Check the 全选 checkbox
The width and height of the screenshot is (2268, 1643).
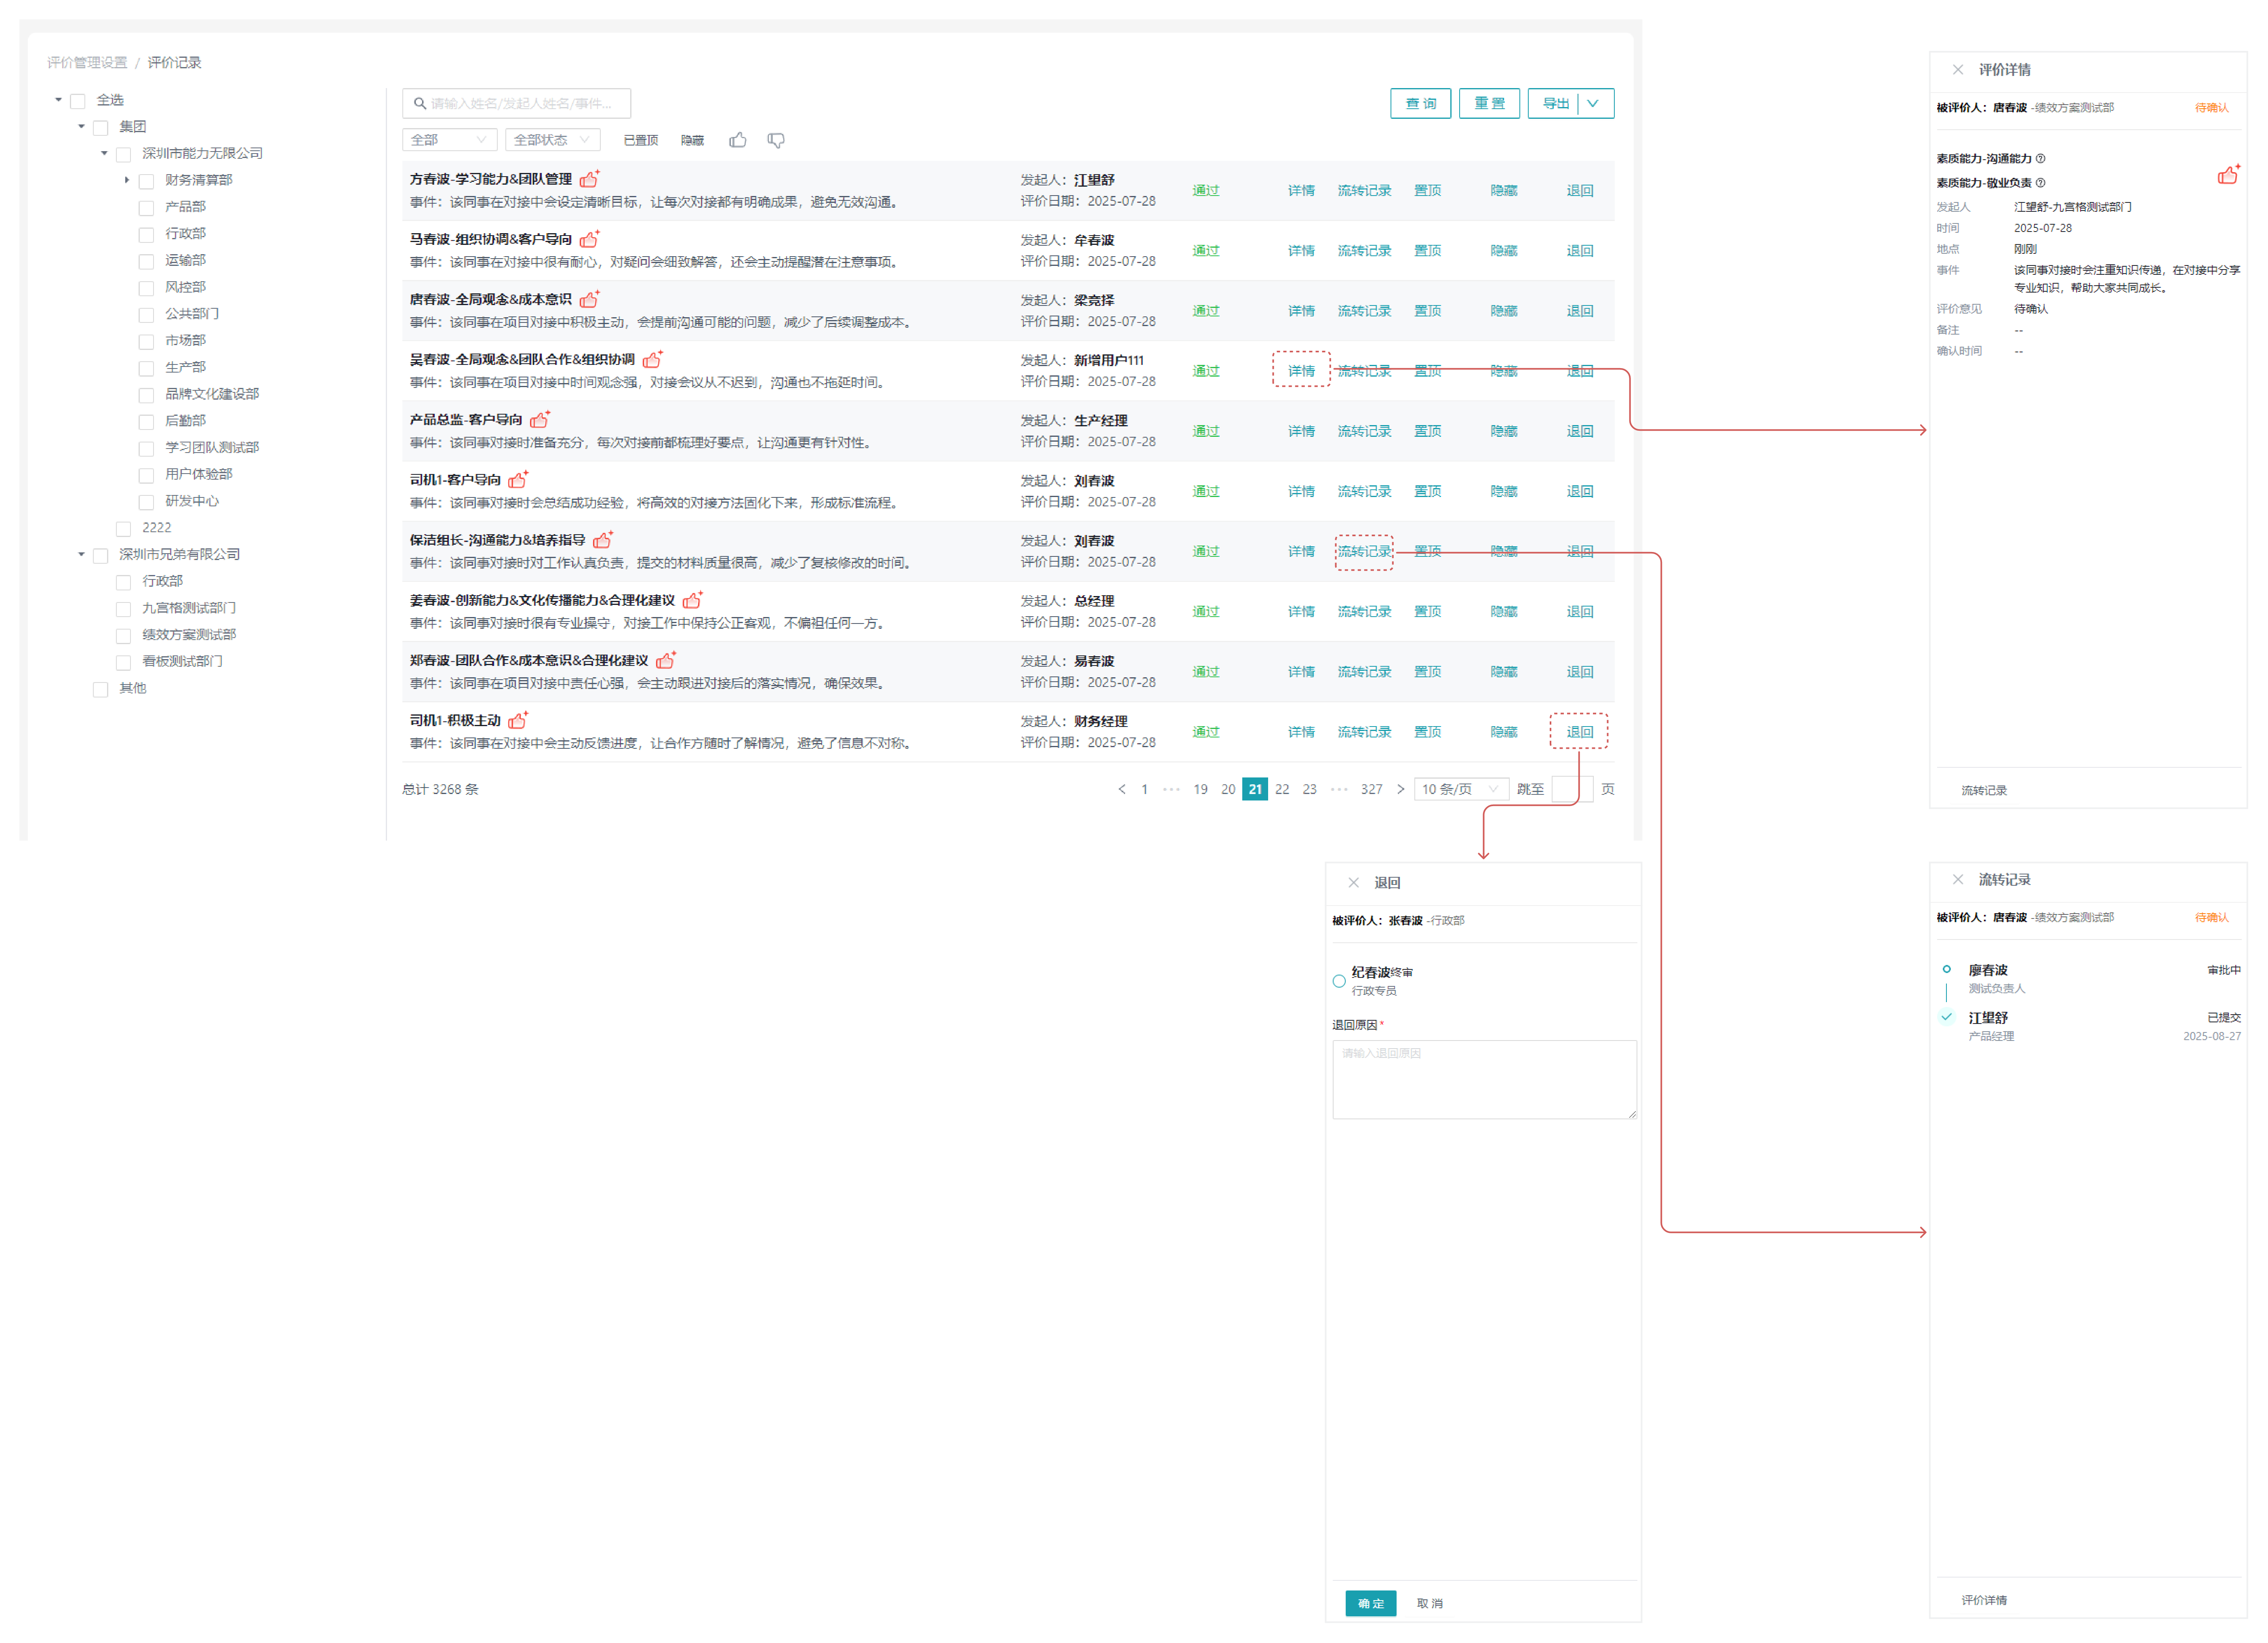(x=78, y=101)
